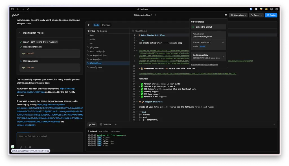
Task: Reload the page with refresh icon
Action: pyautogui.click(x=28, y=9)
